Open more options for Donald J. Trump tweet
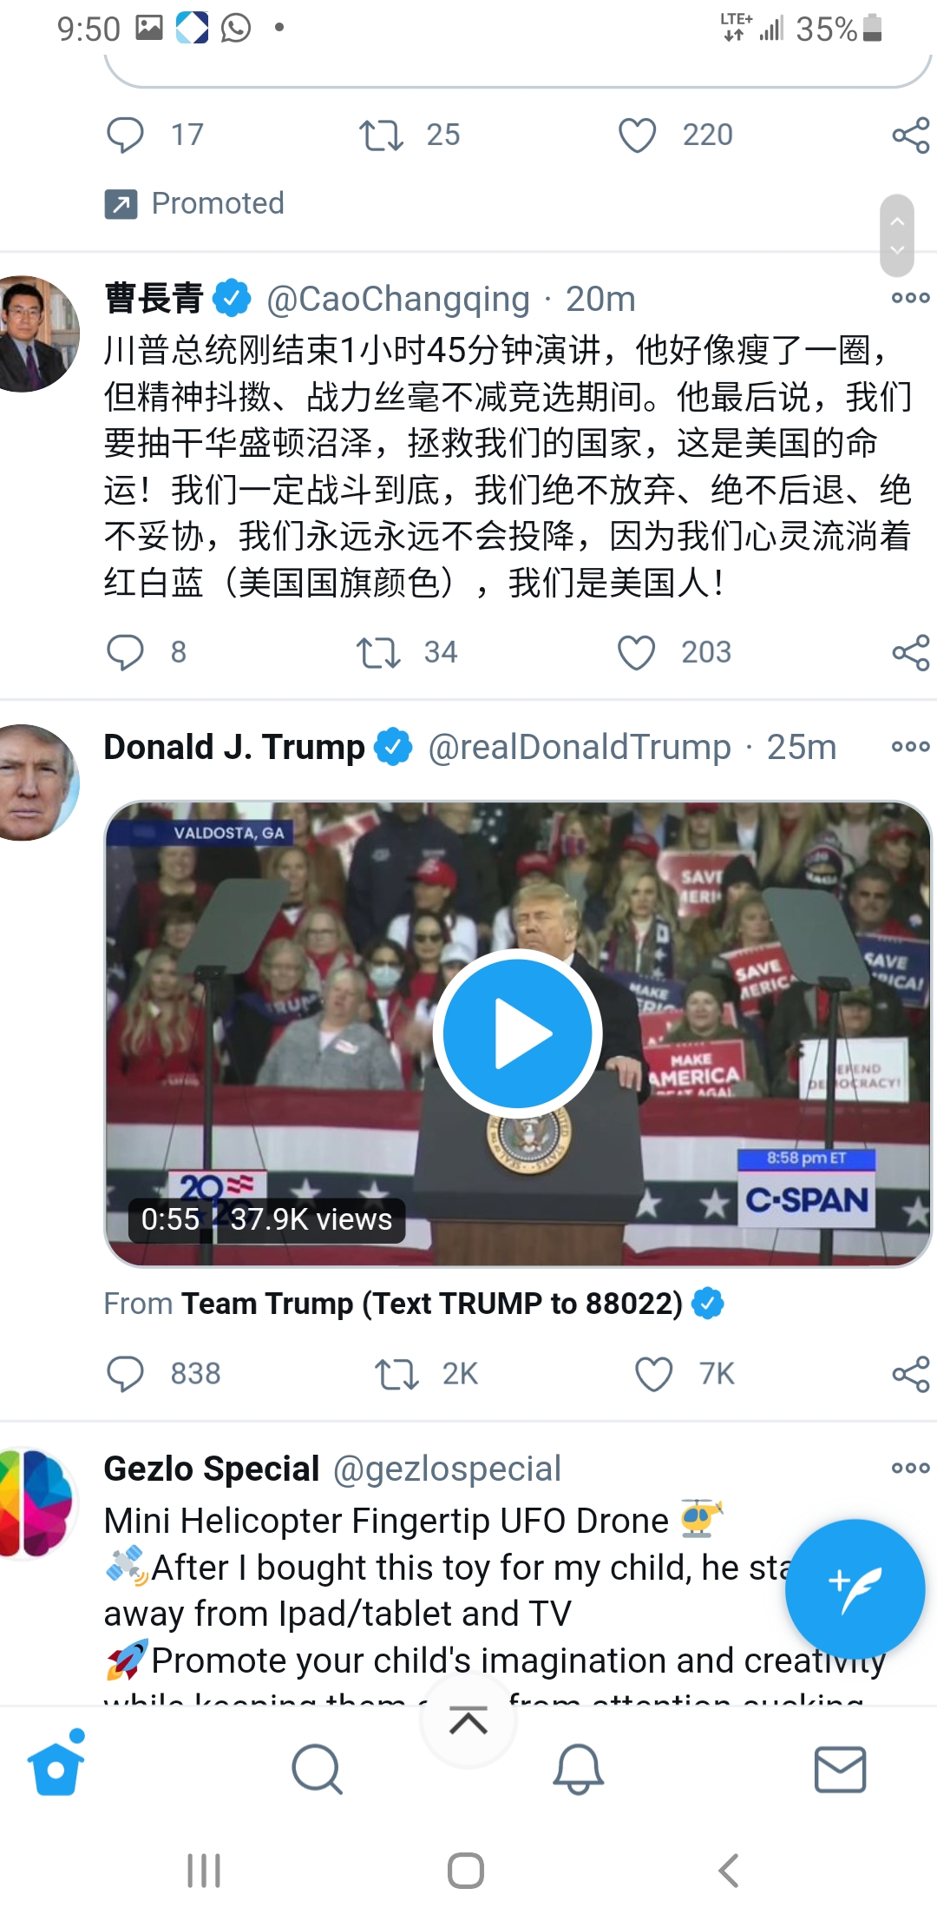 pyautogui.click(x=910, y=746)
